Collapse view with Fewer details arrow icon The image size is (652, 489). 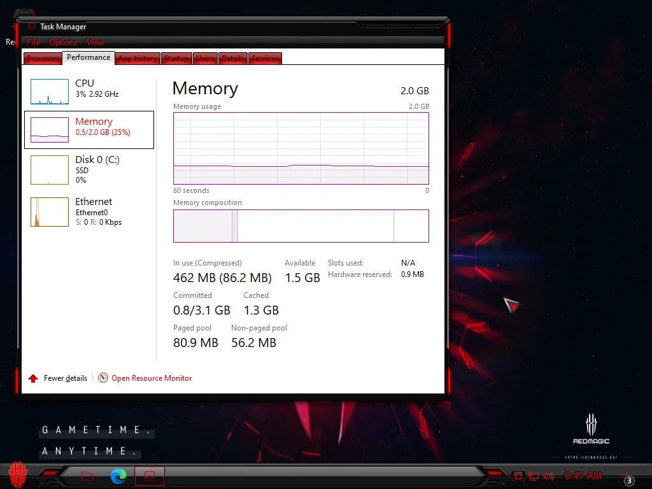[x=33, y=378]
